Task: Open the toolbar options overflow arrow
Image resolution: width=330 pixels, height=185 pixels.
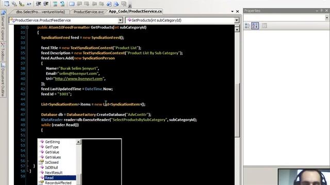Action: click(x=130, y=6)
